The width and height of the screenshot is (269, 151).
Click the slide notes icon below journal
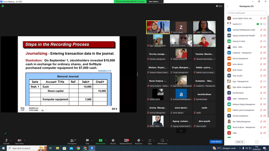click(x=42, y=110)
